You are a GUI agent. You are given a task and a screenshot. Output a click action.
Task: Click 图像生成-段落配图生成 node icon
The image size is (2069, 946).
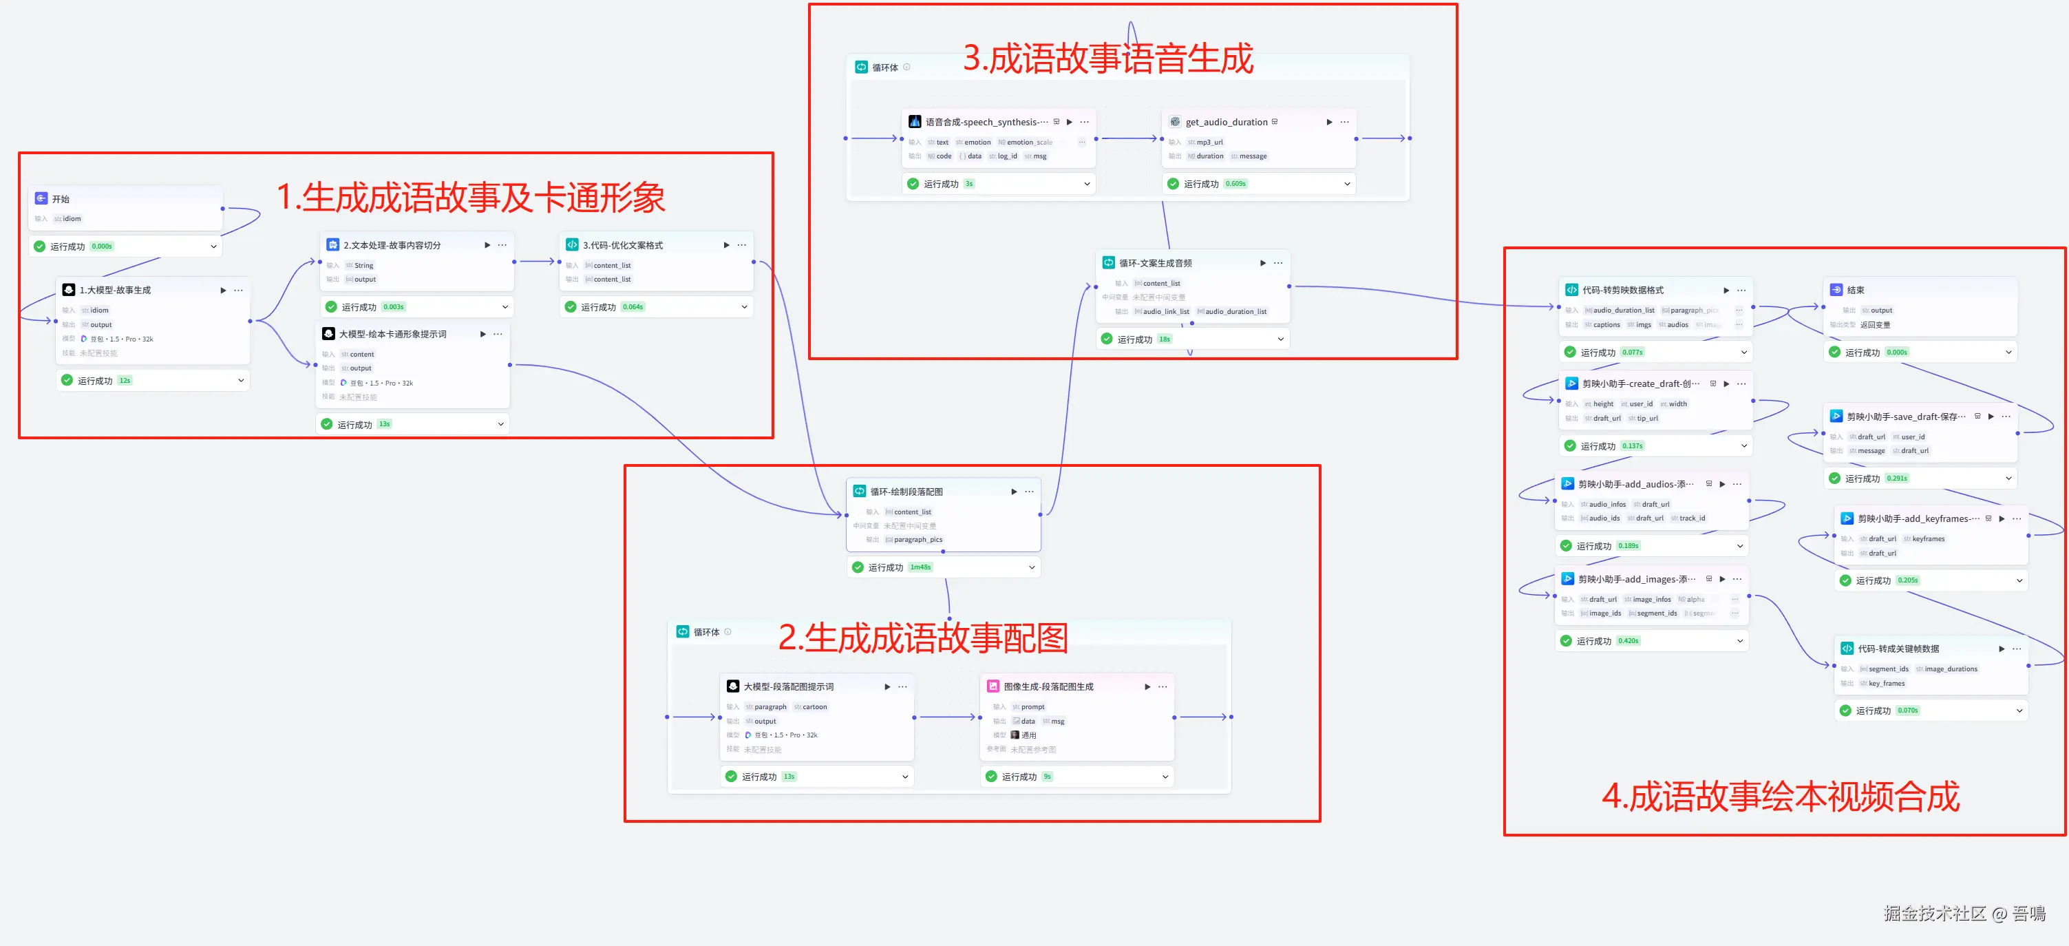tap(993, 686)
